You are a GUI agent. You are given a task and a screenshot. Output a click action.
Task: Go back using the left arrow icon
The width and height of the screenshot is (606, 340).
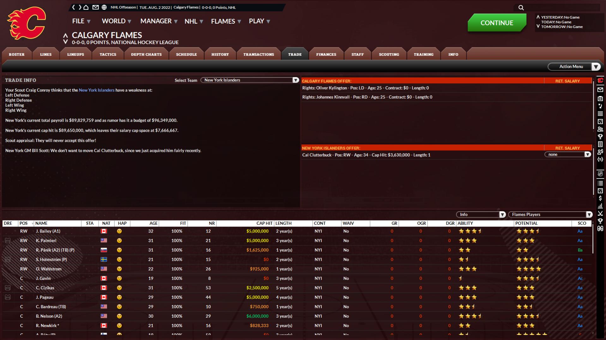click(x=74, y=7)
